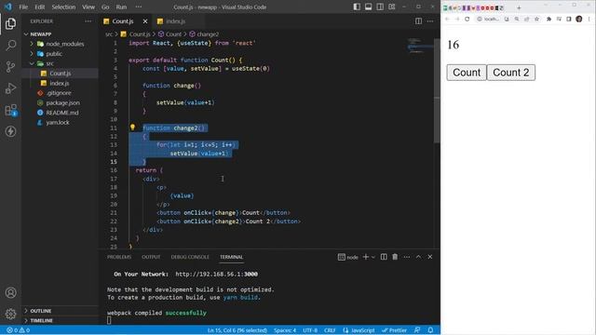Click errors and warnings status item
Viewport: 596px width, 335px height.
pyautogui.click(x=18, y=330)
